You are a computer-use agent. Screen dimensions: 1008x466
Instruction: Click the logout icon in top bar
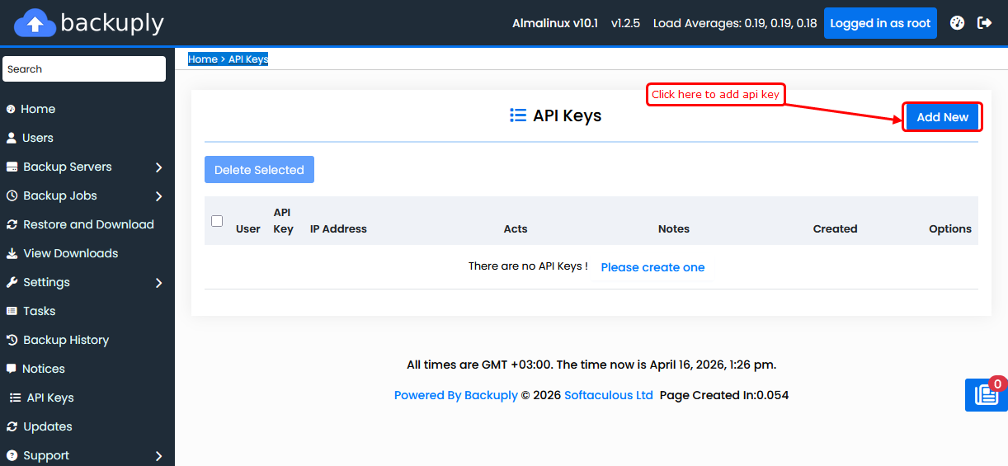[x=984, y=23]
